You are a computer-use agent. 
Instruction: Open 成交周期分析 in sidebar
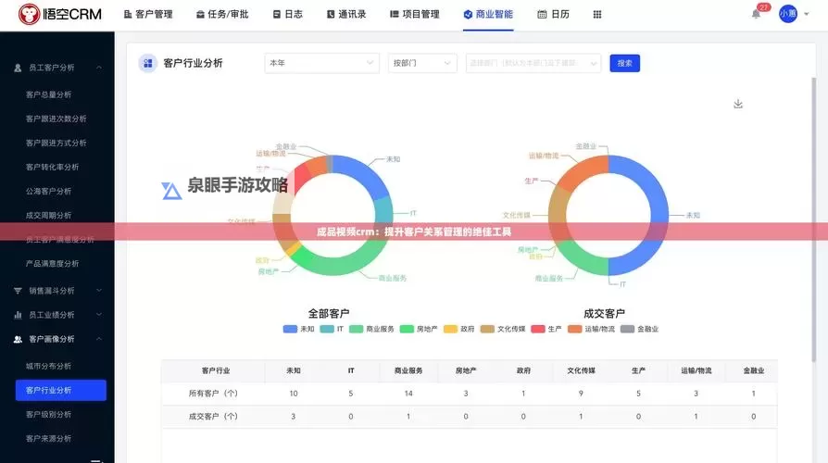pos(48,216)
